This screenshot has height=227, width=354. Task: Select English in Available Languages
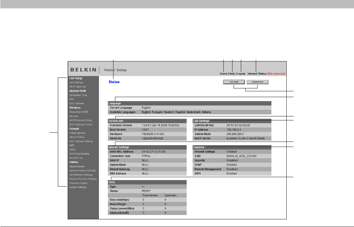pos(146,112)
